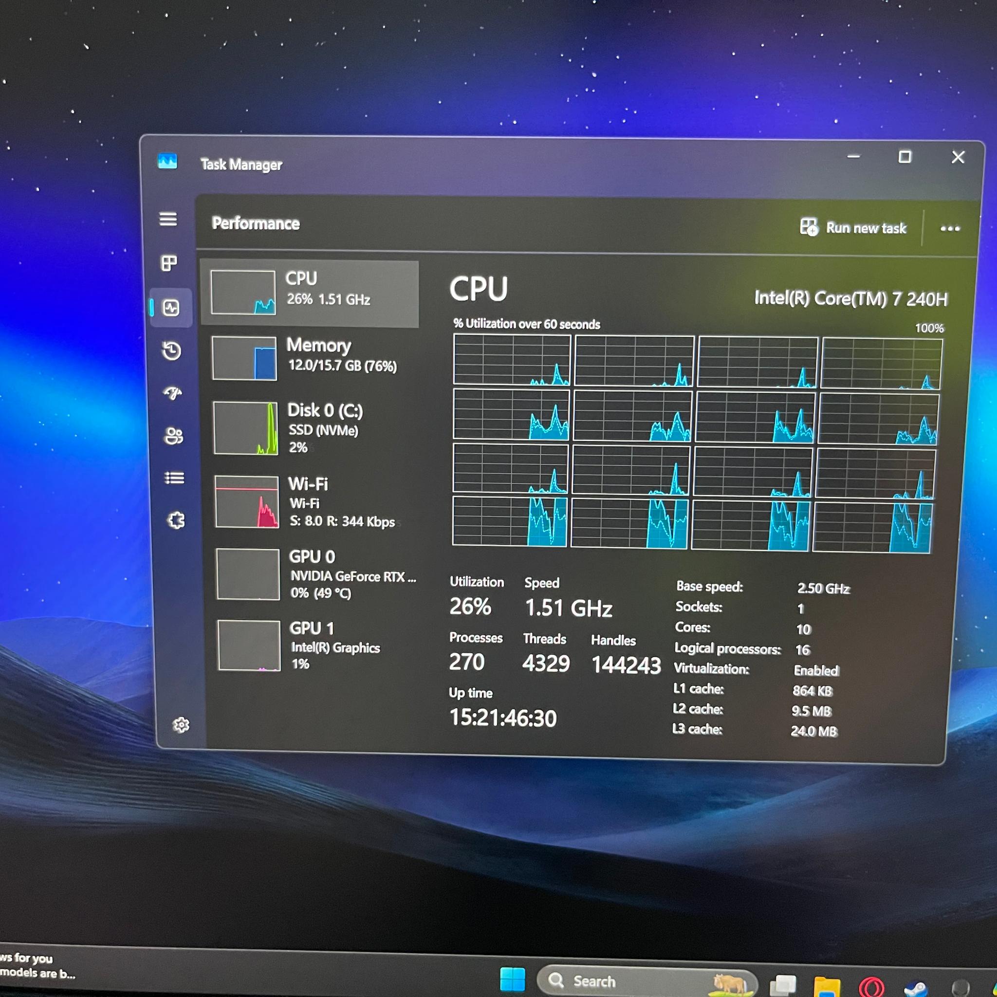Screen dimensions: 997x997
Task: Minimize the Task Manager window
Action: pyautogui.click(x=853, y=156)
